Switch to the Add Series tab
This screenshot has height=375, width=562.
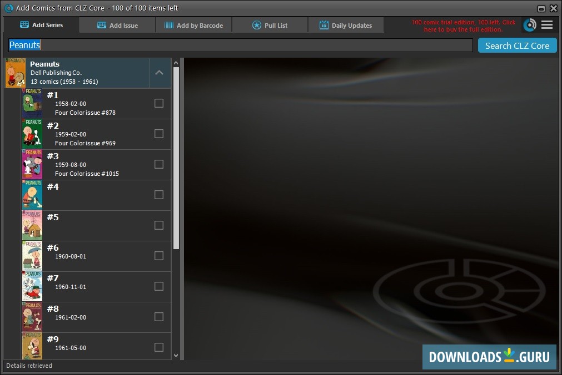pos(42,25)
